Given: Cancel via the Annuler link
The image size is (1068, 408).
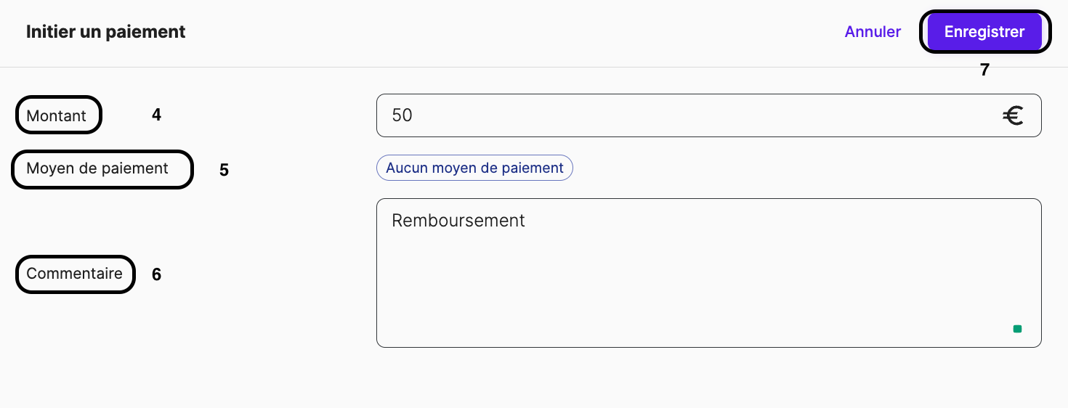Looking at the screenshot, I should pos(873,32).
